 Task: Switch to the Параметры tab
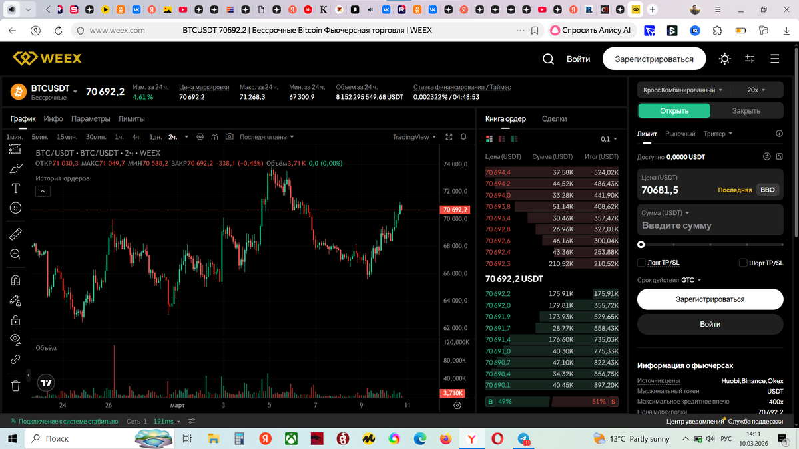point(91,119)
